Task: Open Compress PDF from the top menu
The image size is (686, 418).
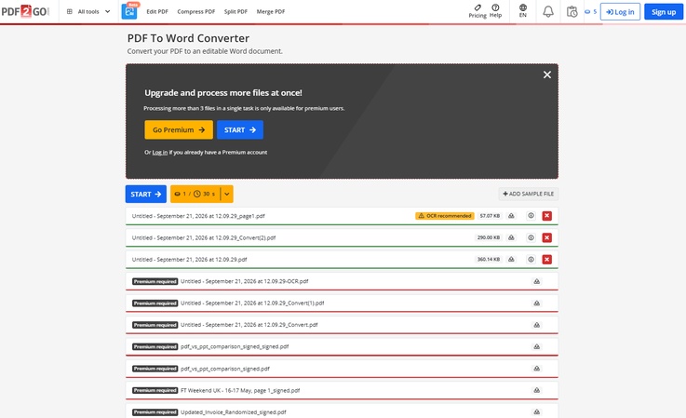Action: pyautogui.click(x=196, y=12)
